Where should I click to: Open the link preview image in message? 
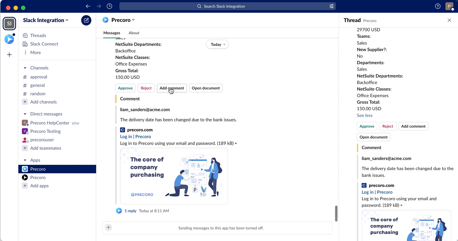[174, 176]
